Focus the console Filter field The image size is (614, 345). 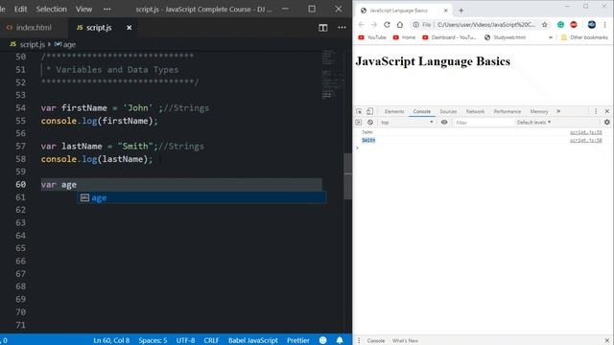[484, 123]
